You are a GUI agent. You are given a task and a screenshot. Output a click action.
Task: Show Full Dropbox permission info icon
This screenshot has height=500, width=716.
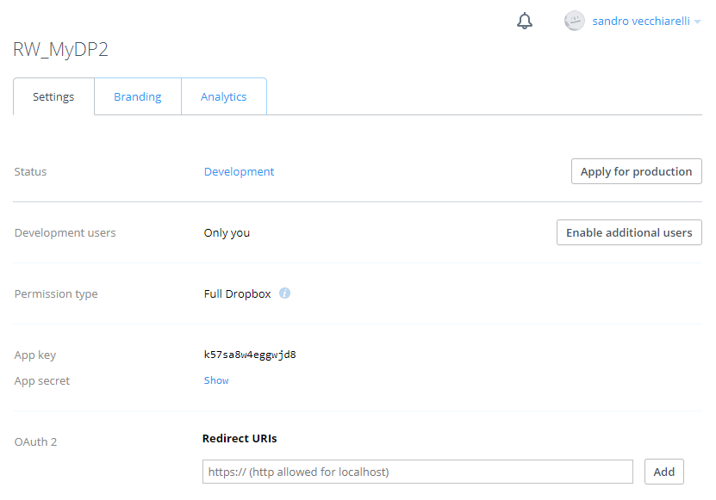tap(284, 293)
